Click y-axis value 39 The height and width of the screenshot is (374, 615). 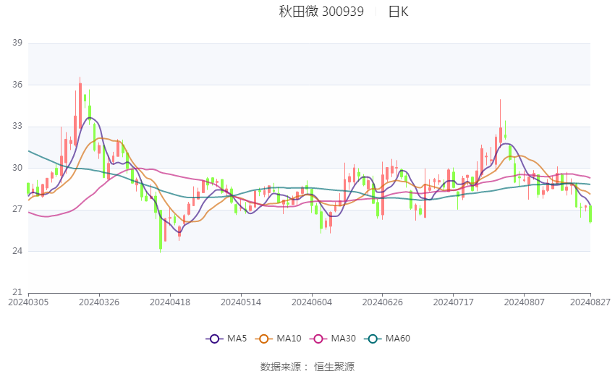(17, 43)
